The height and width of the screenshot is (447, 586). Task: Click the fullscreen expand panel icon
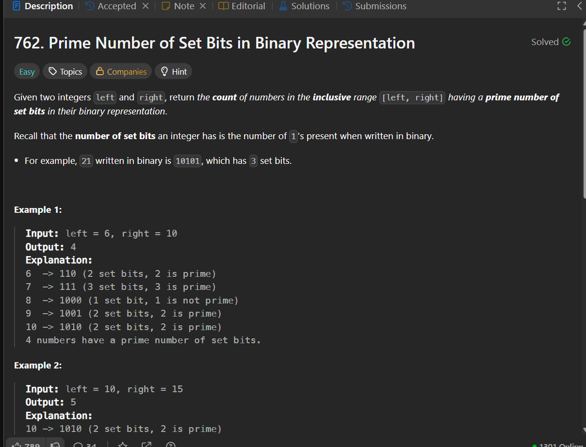[x=561, y=6]
